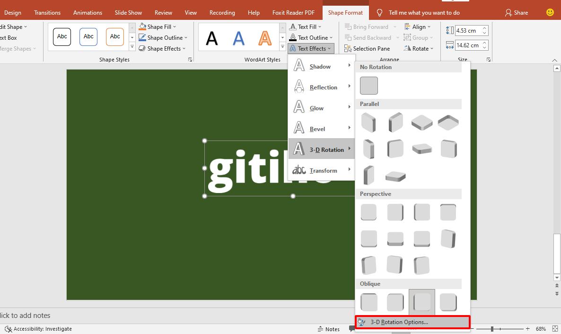Viewport: 561px width, 334px height.
Task: Click the Tell me lightbulb icon
Action: coord(379,13)
